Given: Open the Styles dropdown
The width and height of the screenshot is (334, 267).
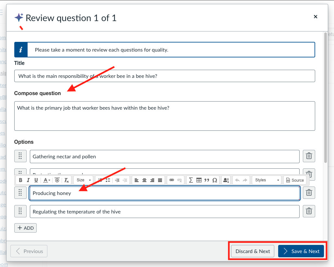Looking at the screenshot, I should [x=267, y=180].
